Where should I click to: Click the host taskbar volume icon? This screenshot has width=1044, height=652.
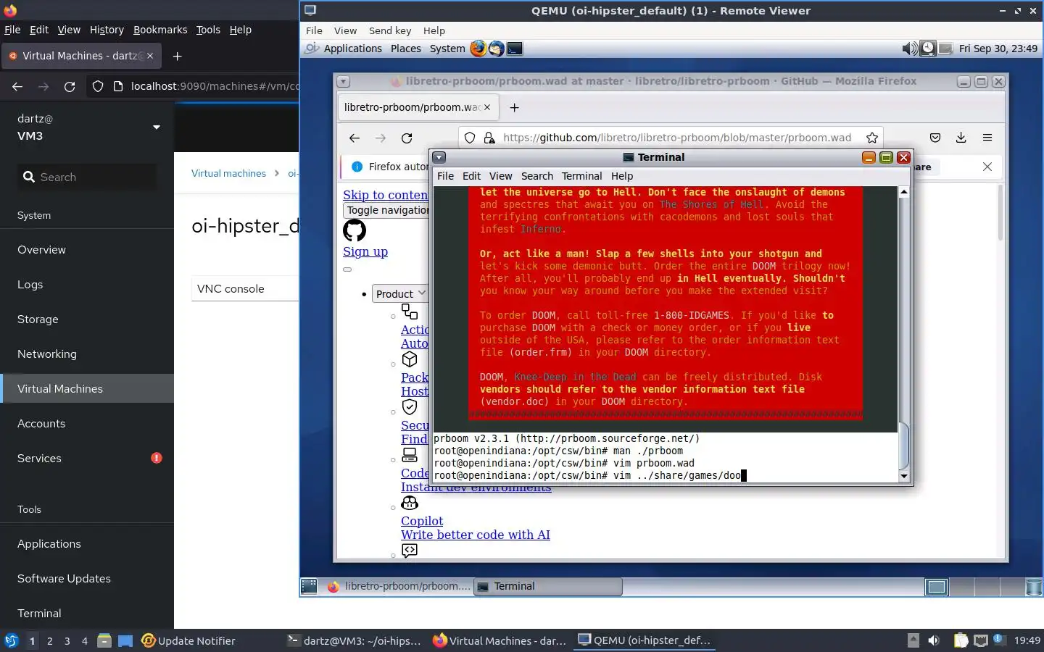(x=934, y=640)
